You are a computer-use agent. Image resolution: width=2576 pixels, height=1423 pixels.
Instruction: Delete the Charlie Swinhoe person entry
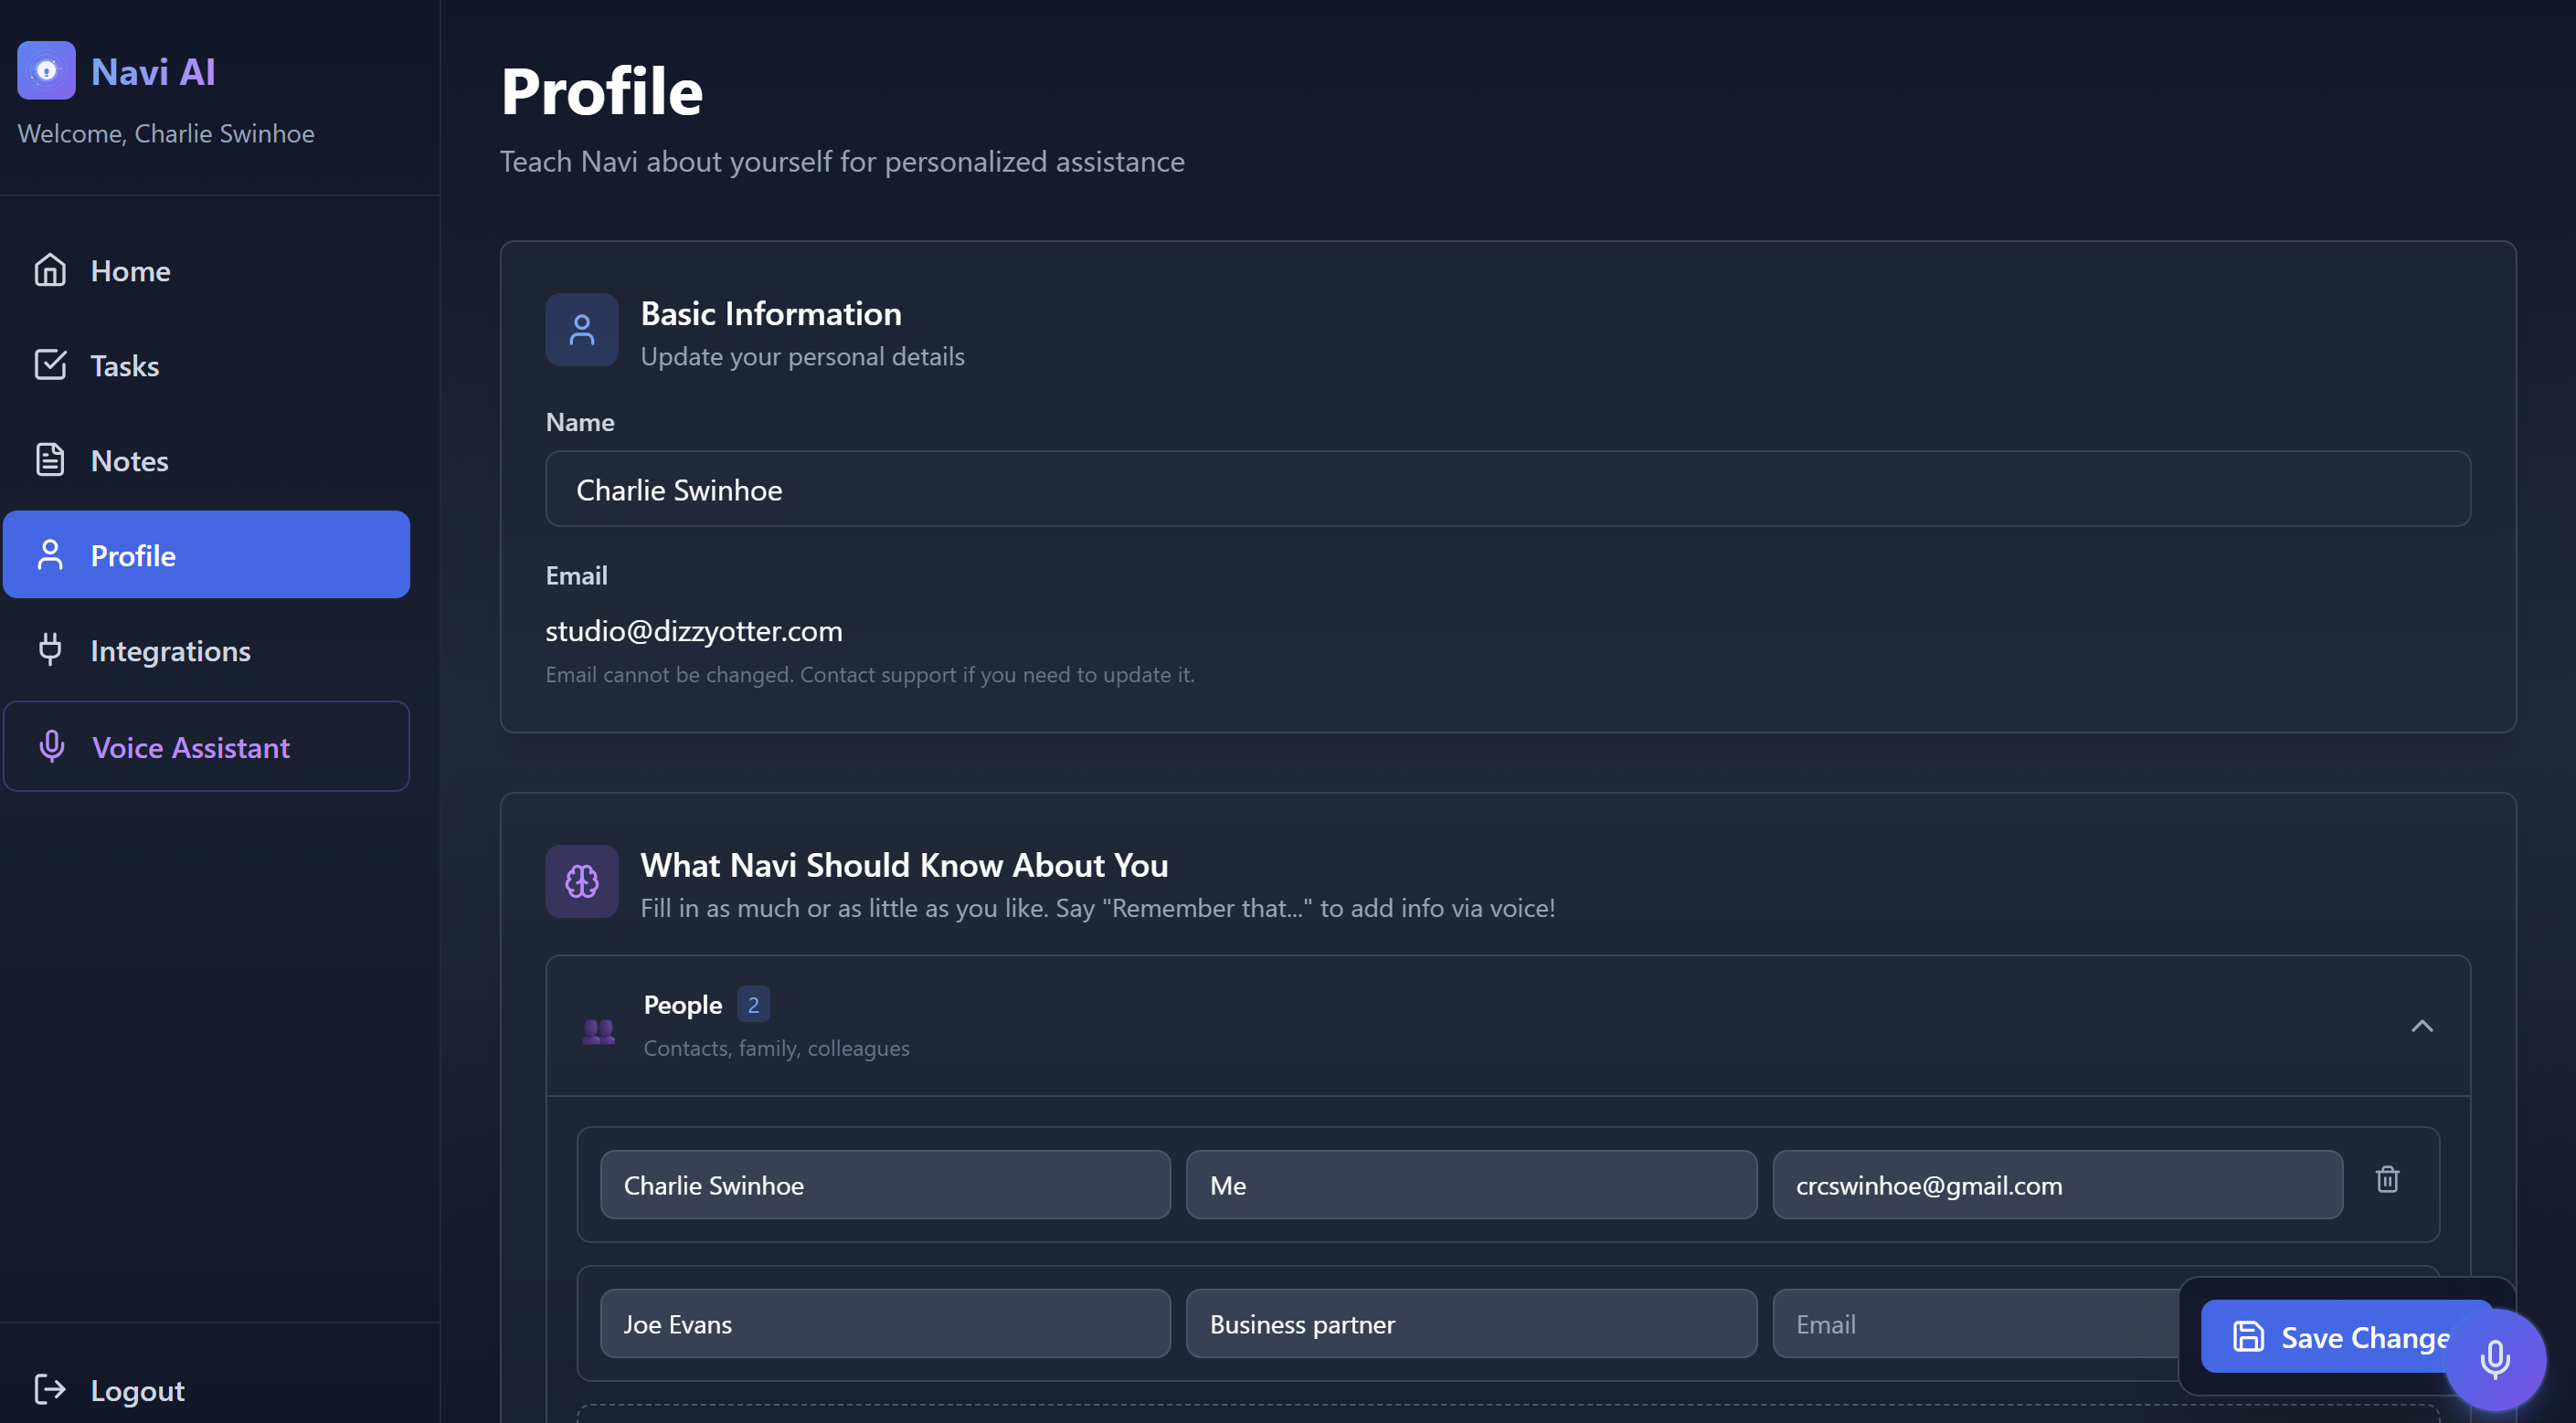tap(2387, 1180)
